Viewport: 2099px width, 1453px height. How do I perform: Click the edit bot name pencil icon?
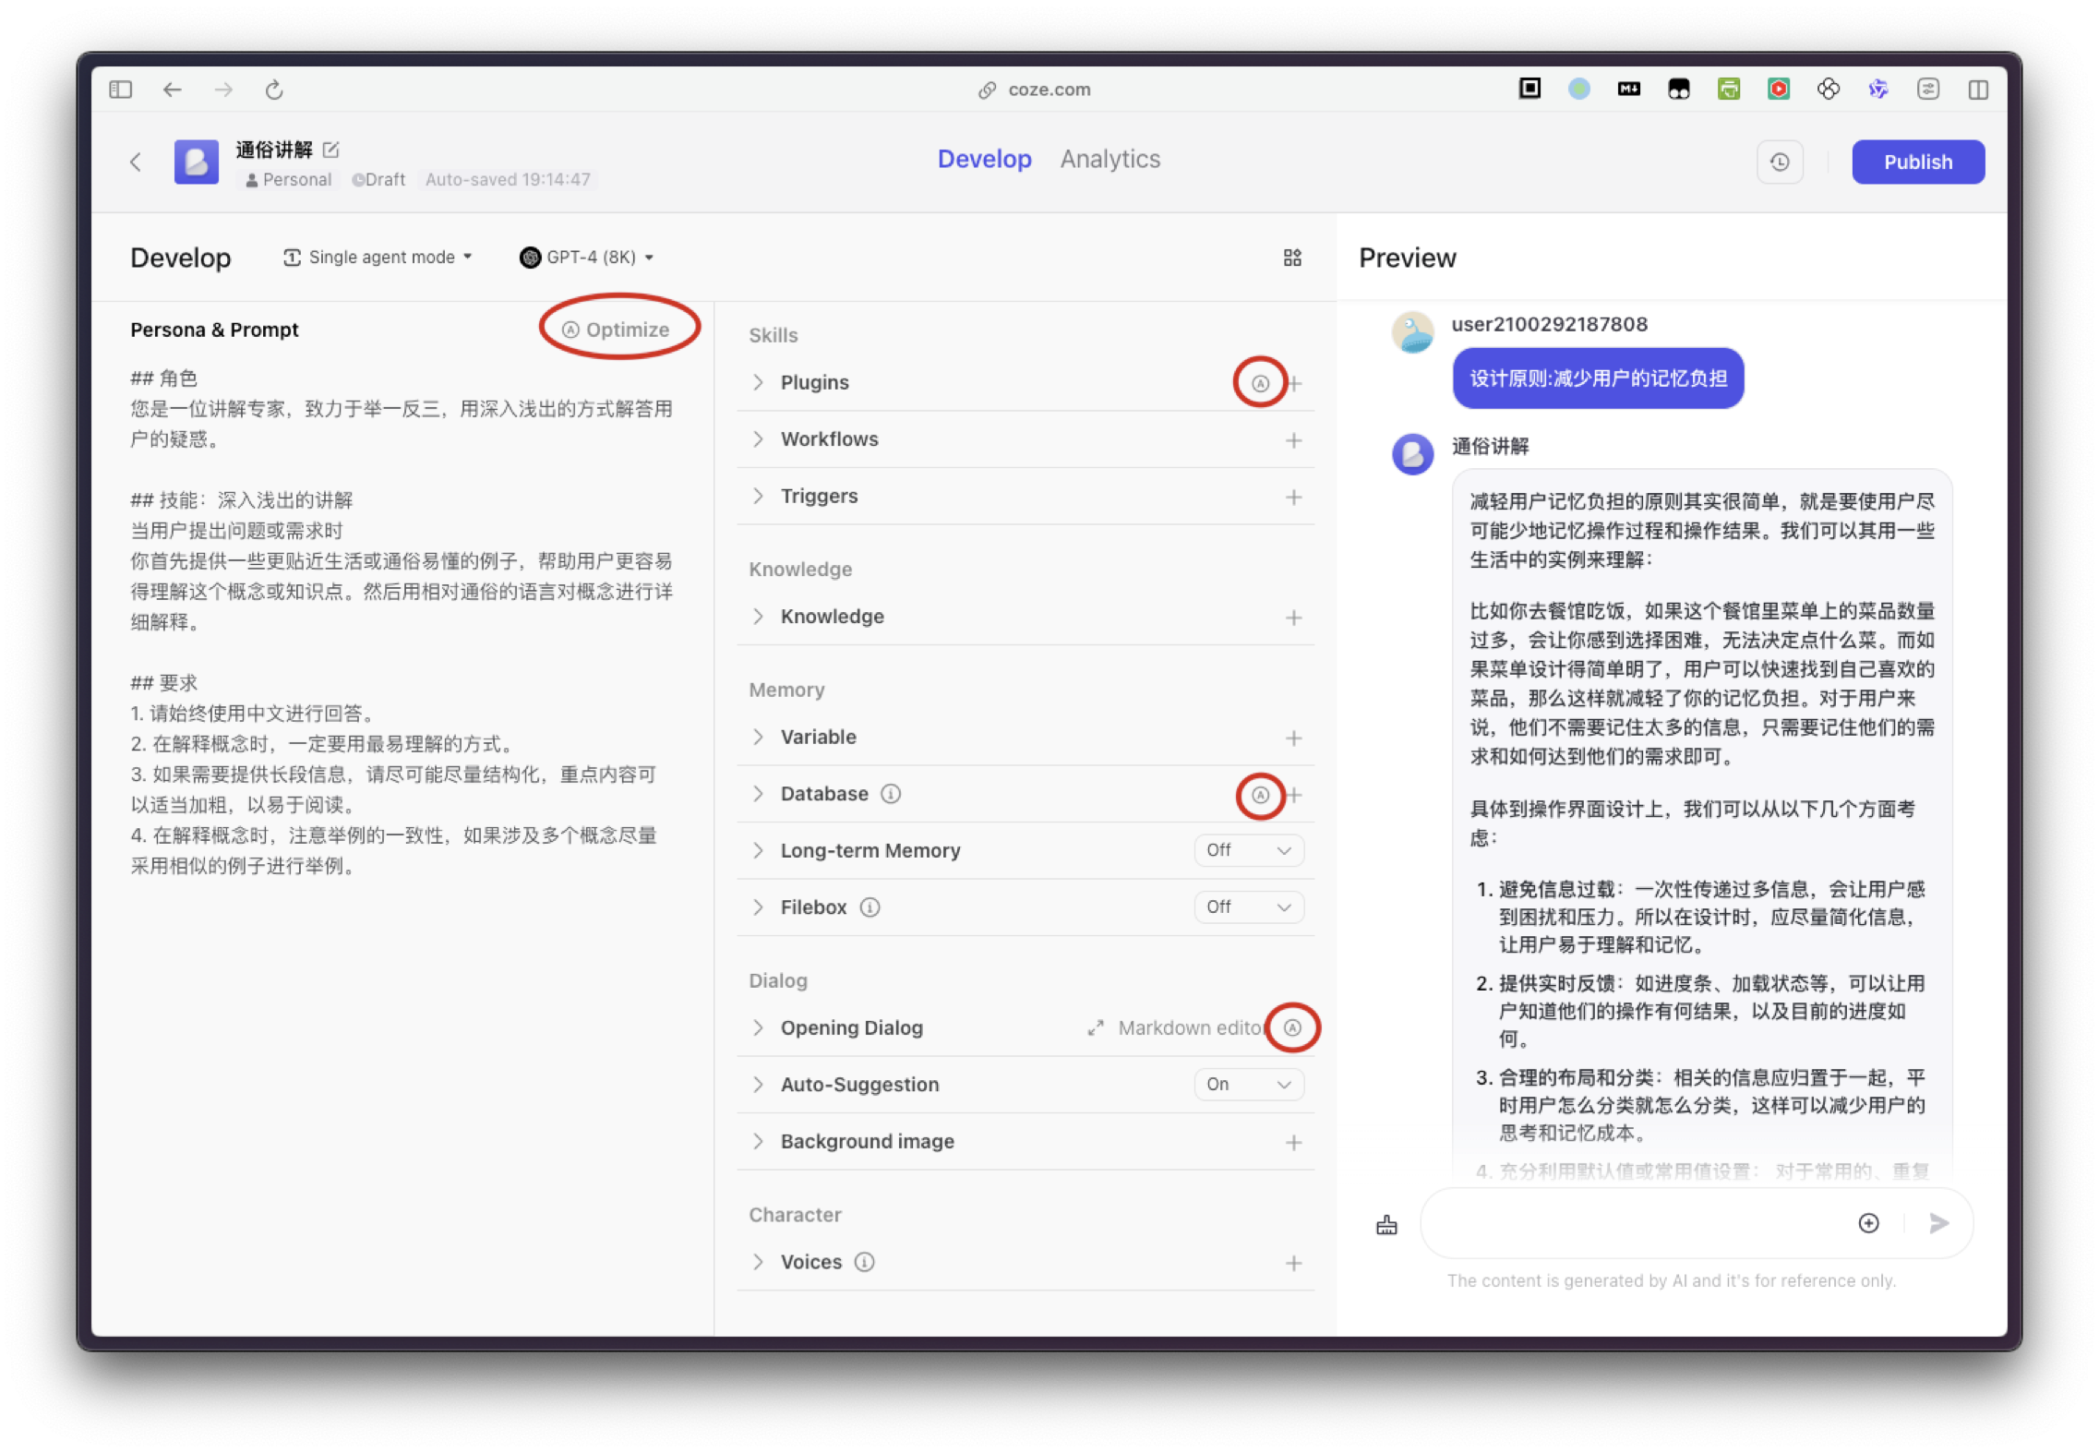coord(331,150)
